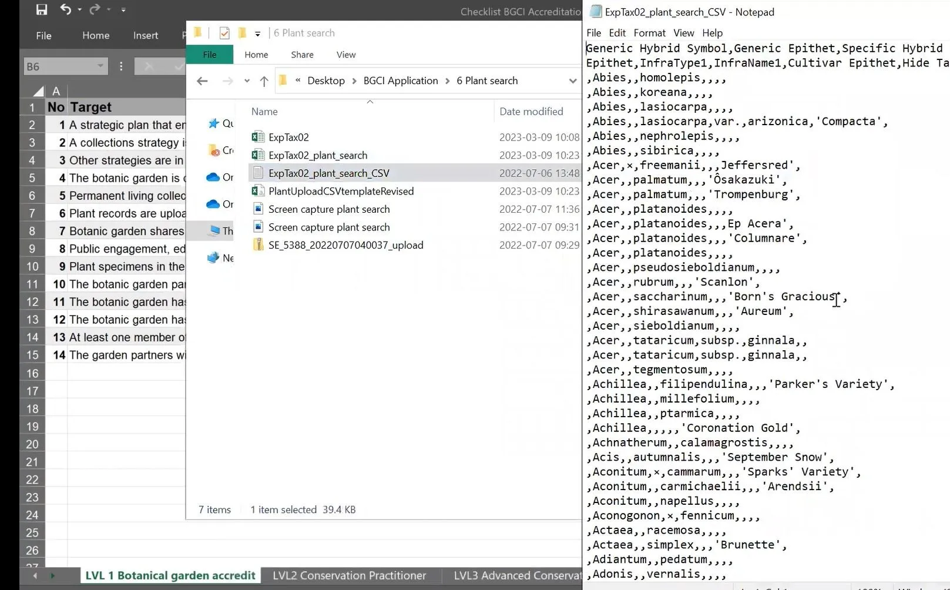Switch to LVL2 Conservation Practitioner sheet tab

coord(350,575)
